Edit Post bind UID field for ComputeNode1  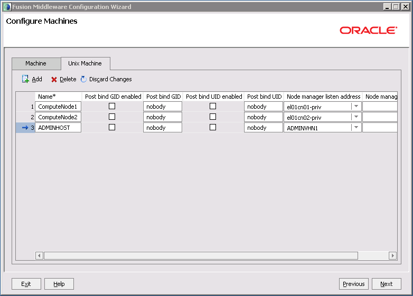264,107
